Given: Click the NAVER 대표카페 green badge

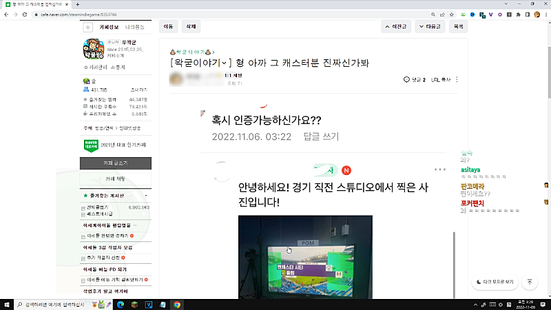Looking at the screenshot, I should point(91,145).
